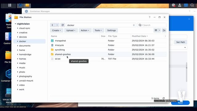Open dropdown below Set Path in Container Manager
This screenshot has width=197, height=111.
point(185,47)
